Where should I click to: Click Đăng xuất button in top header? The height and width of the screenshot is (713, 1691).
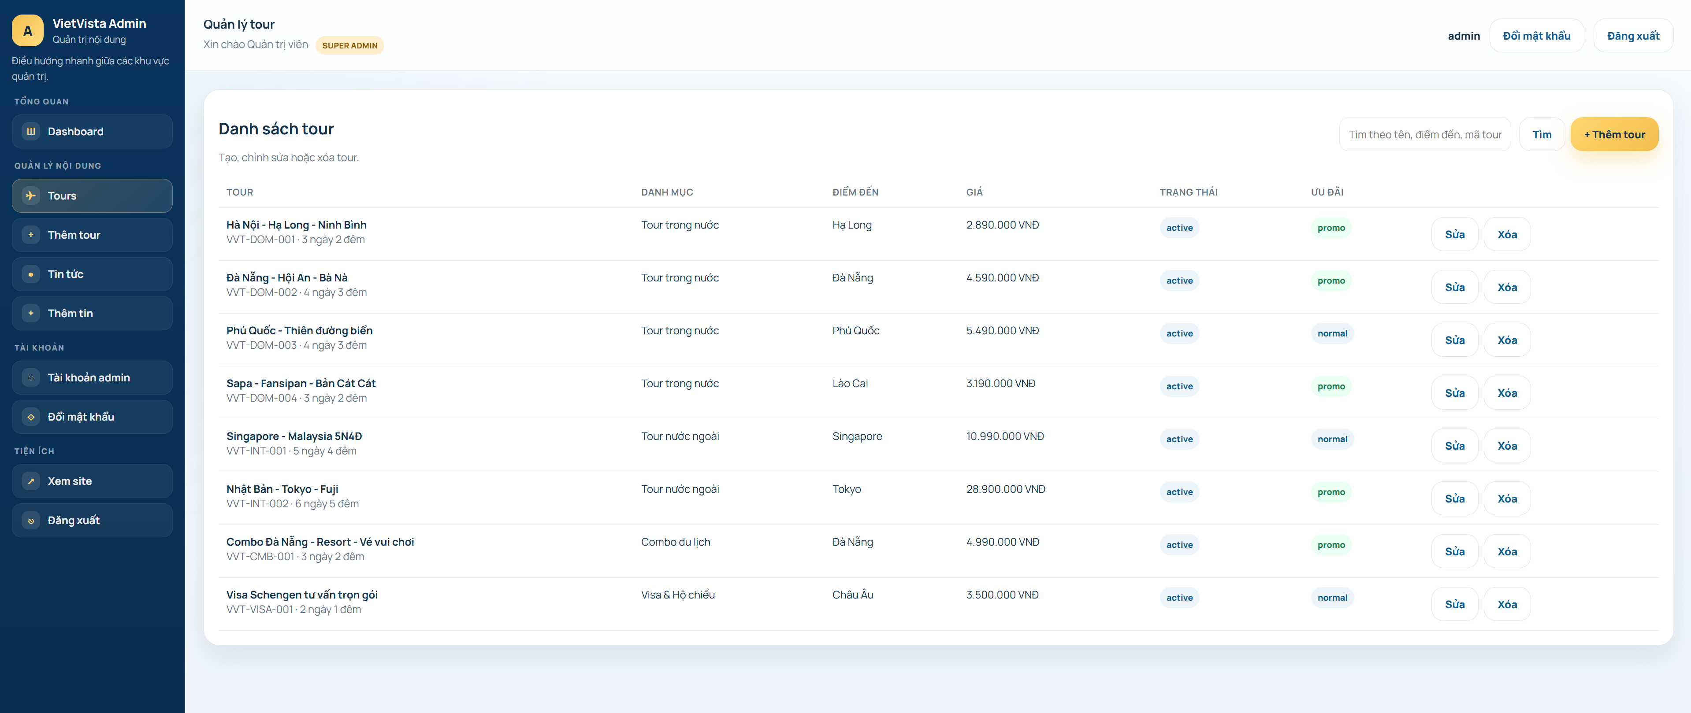tap(1632, 35)
